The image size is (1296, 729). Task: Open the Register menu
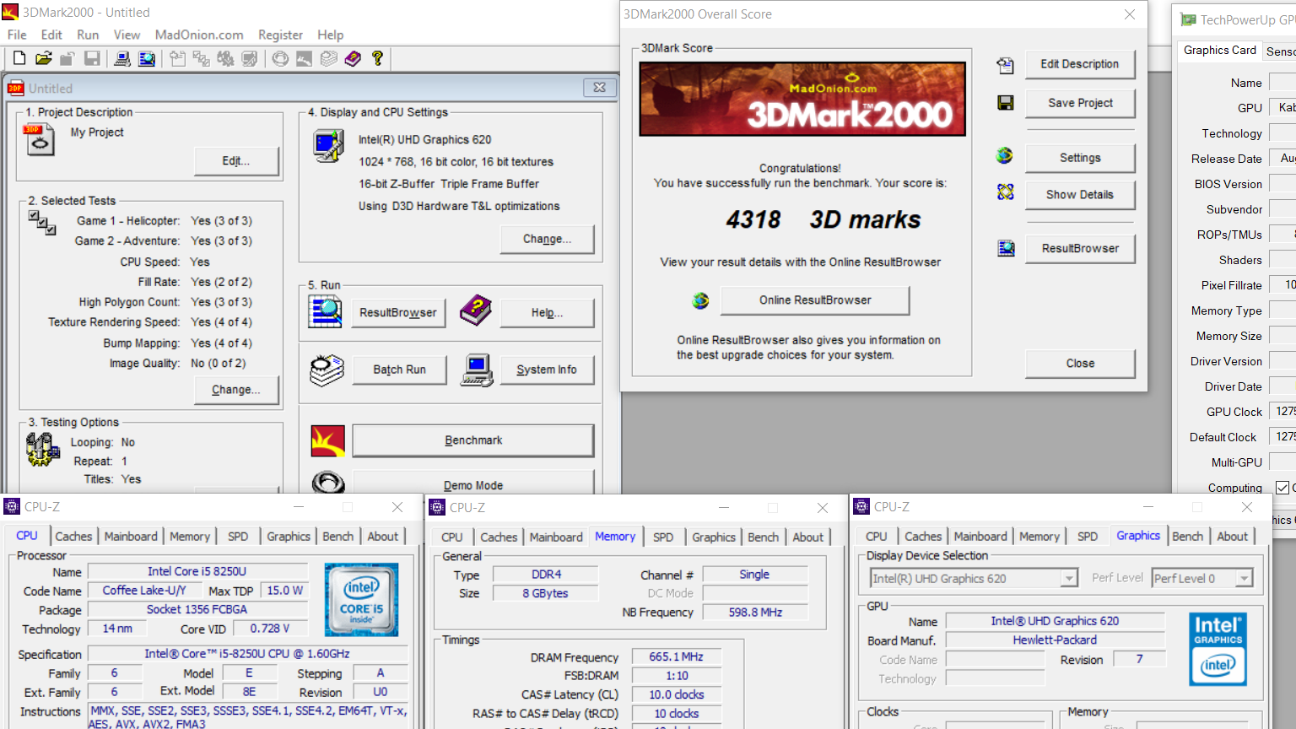(x=280, y=35)
